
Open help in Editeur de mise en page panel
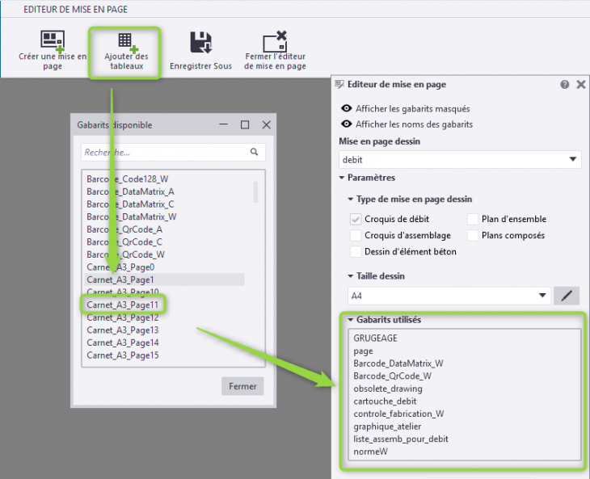point(564,85)
